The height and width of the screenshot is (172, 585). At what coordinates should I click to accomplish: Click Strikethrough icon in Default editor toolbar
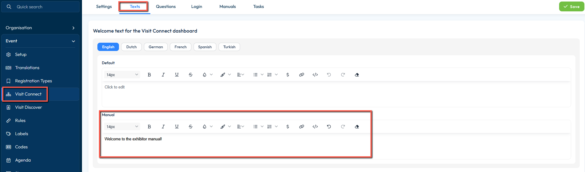coord(190,75)
